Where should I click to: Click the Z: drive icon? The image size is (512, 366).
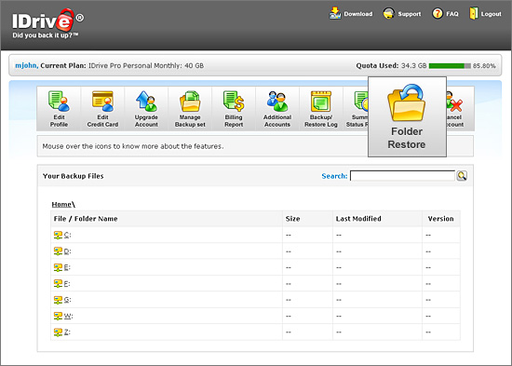pyautogui.click(x=58, y=332)
